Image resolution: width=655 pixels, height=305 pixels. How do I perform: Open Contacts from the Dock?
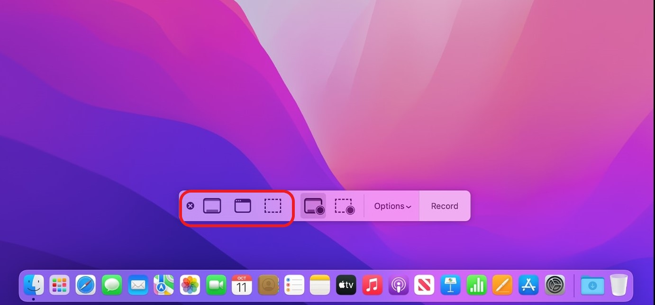[268, 285]
